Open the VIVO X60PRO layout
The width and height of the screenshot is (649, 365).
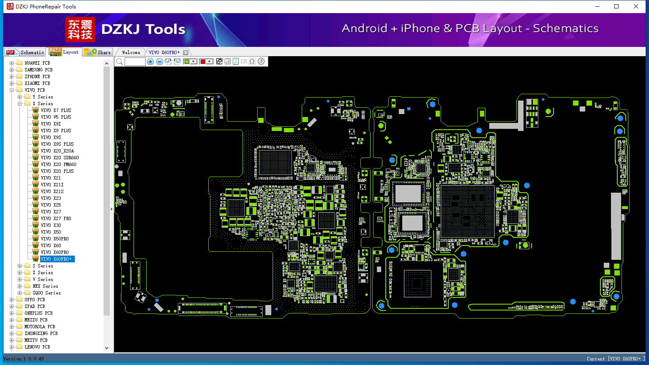coord(55,252)
